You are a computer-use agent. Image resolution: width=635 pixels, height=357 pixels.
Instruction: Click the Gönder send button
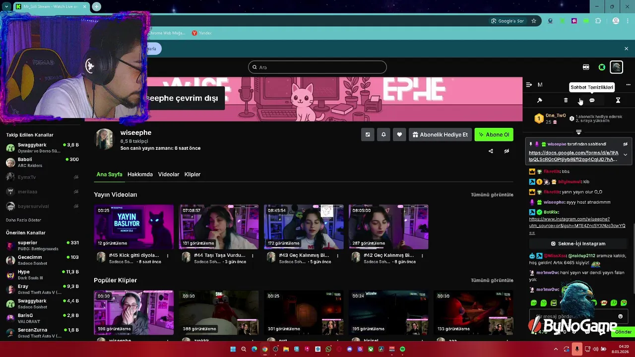pos(623,332)
